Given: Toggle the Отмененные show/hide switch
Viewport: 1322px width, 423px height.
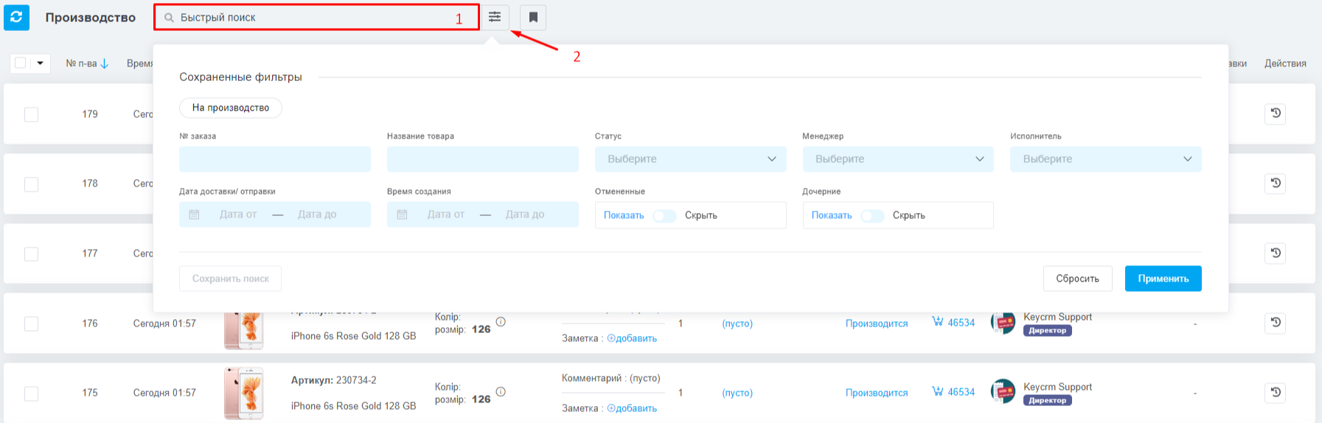Looking at the screenshot, I should 664,216.
